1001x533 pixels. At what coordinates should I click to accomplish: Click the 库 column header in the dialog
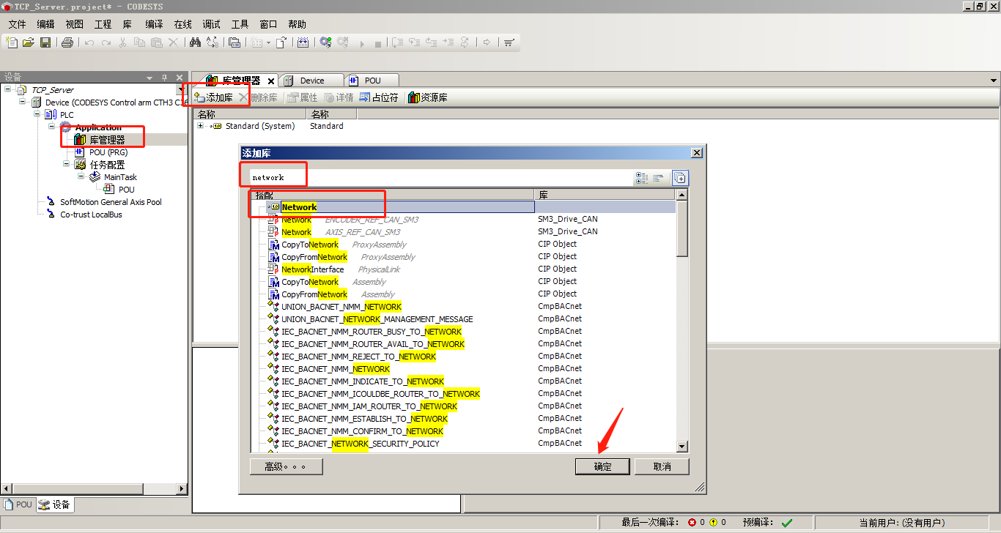pos(605,195)
